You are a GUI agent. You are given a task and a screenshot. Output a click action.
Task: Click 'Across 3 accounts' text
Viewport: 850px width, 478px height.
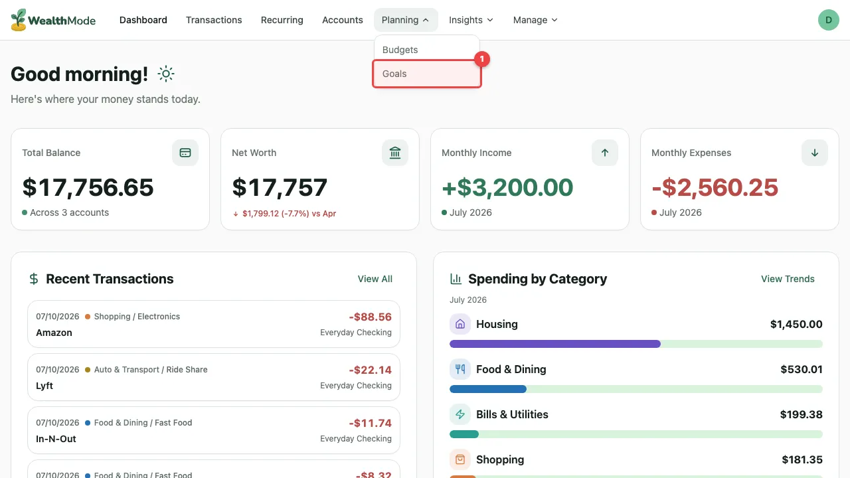coord(69,212)
